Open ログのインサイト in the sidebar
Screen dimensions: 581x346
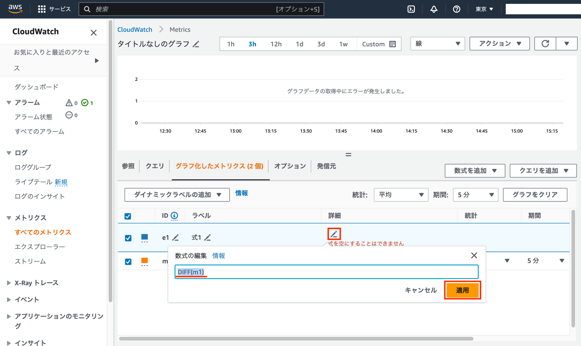[x=39, y=196]
